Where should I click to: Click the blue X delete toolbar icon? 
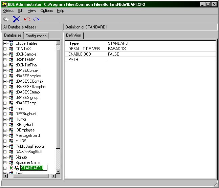pos(16,19)
